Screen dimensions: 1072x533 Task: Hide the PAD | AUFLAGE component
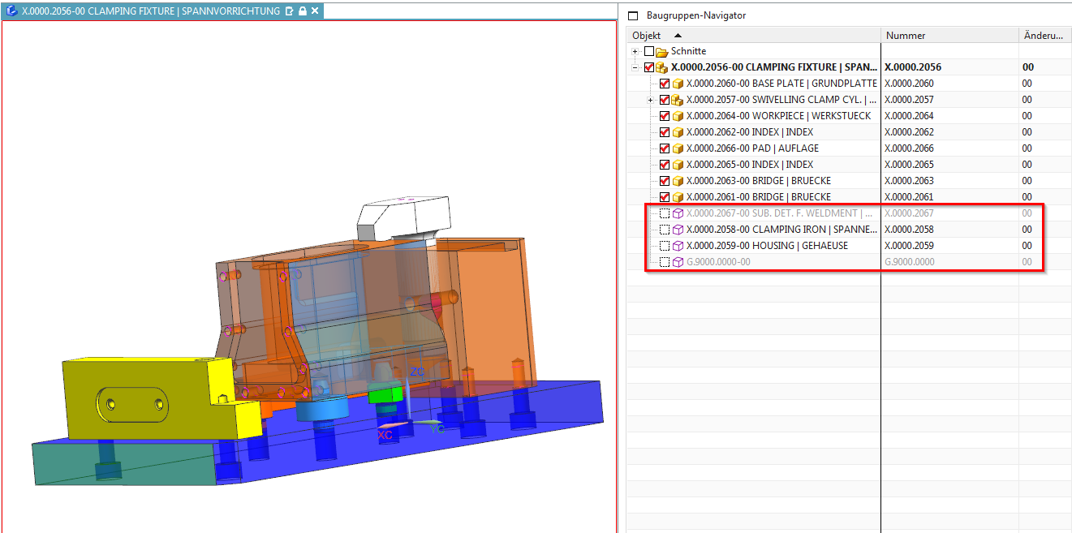(x=665, y=148)
